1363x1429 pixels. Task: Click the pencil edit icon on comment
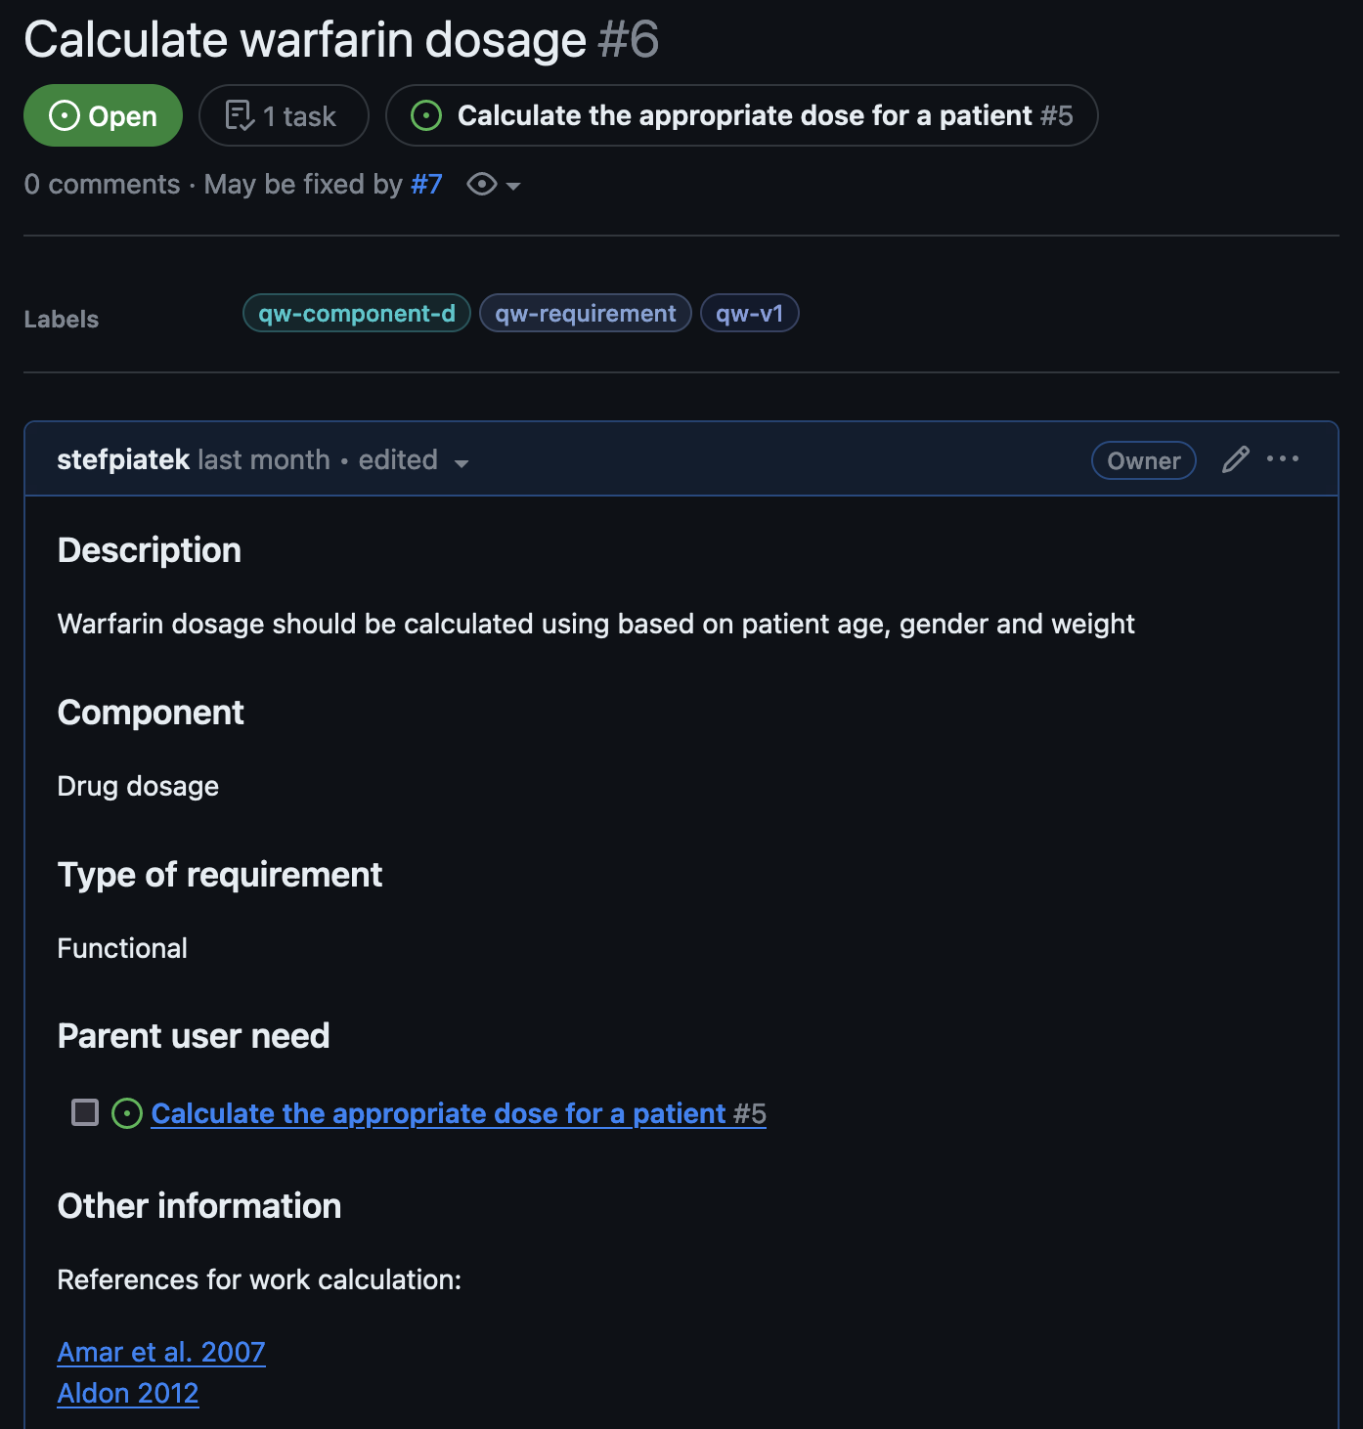pos(1236,459)
